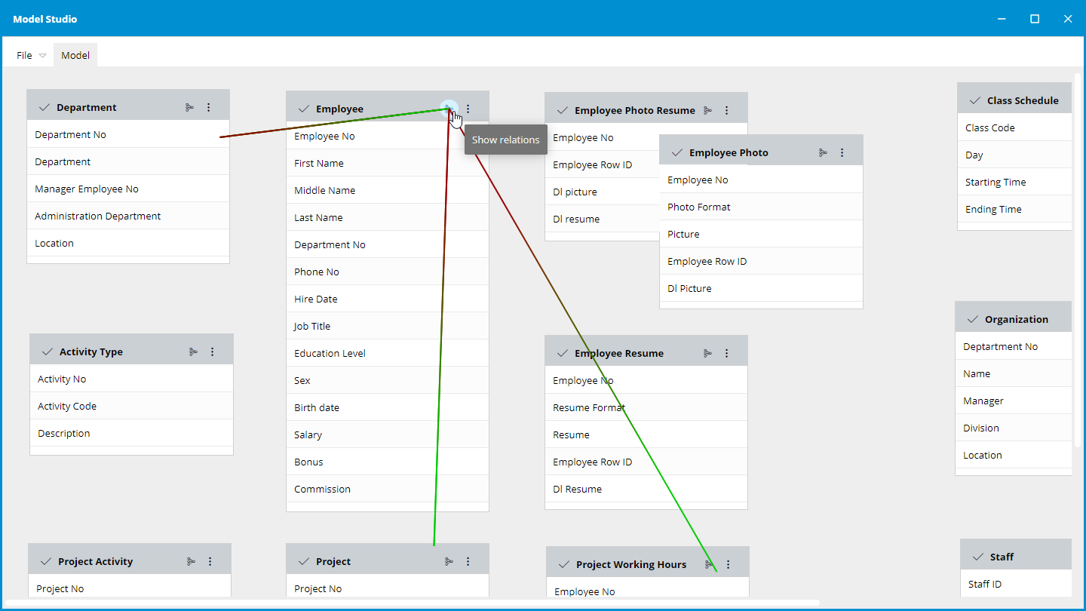Open the Employee Photo three-dot menu
The image size is (1086, 611).
click(842, 152)
